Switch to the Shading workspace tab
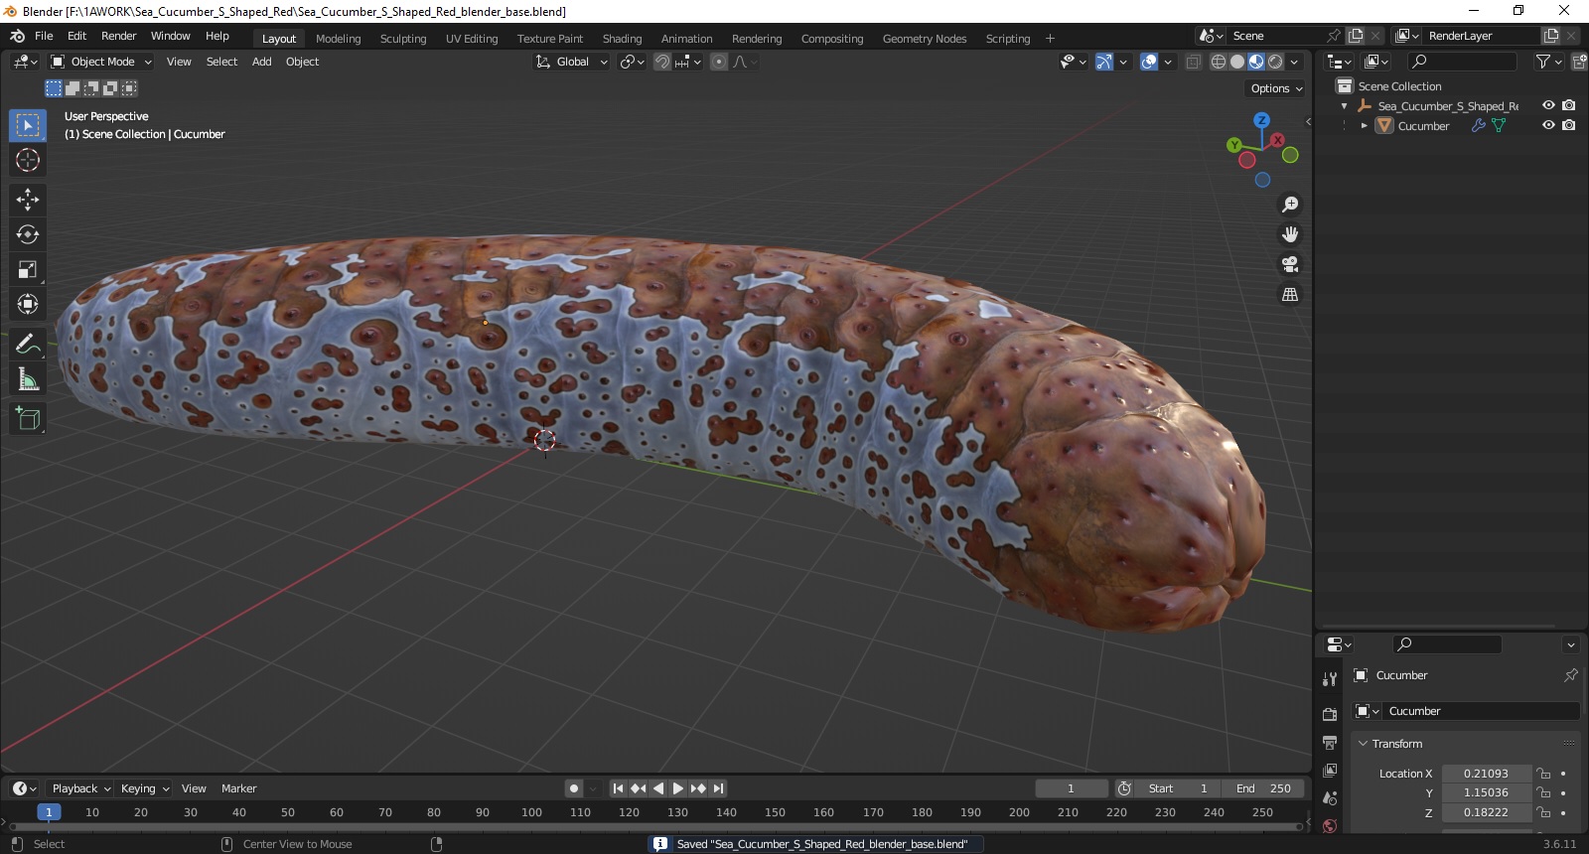1589x854 pixels. tap(622, 39)
